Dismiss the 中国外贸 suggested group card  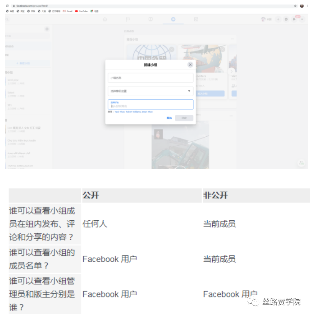tap(172, 49)
